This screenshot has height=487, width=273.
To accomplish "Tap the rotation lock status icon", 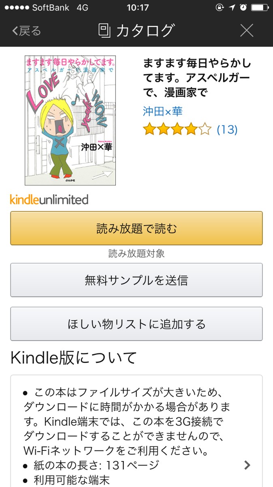I will (220, 7).
